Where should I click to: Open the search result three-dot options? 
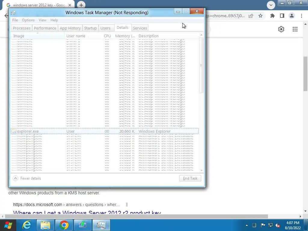coord(127,205)
